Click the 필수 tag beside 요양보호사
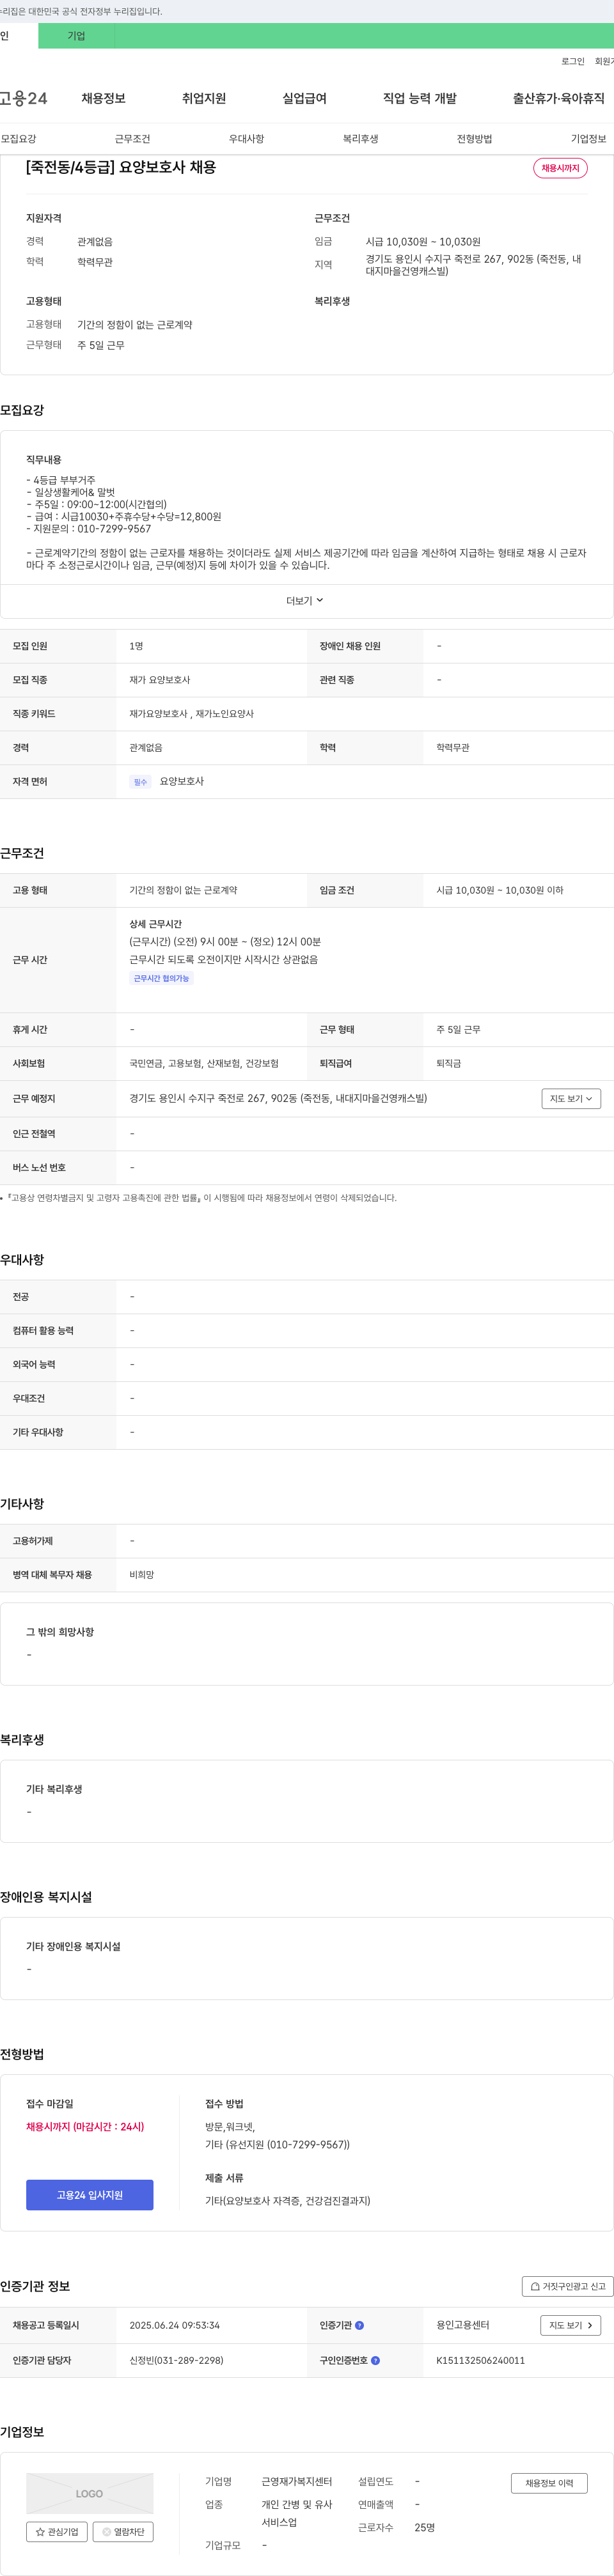The image size is (614, 2576). pyautogui.click(x=140, y=782)
